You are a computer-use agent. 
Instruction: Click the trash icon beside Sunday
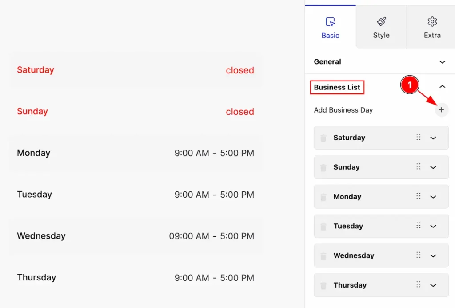click(323, 167)
